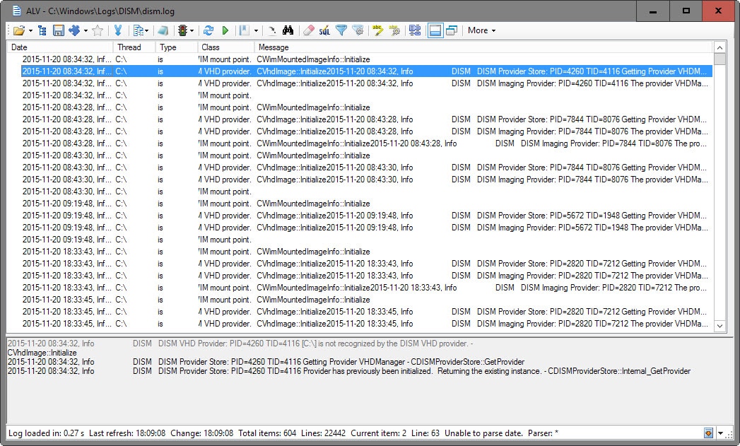Open filter settings gear funnel icon

pos(357,30)
